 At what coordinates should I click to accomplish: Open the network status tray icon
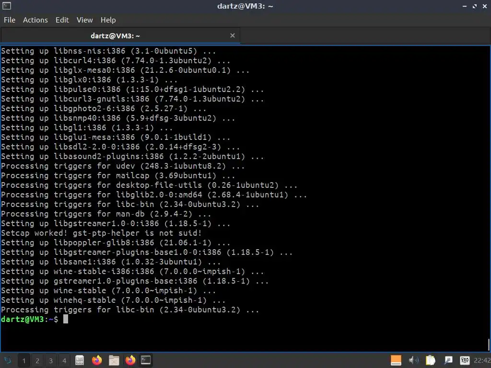click(465, 360)
